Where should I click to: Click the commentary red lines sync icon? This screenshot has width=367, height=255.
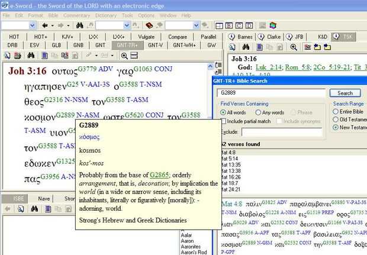pos(307,47)
